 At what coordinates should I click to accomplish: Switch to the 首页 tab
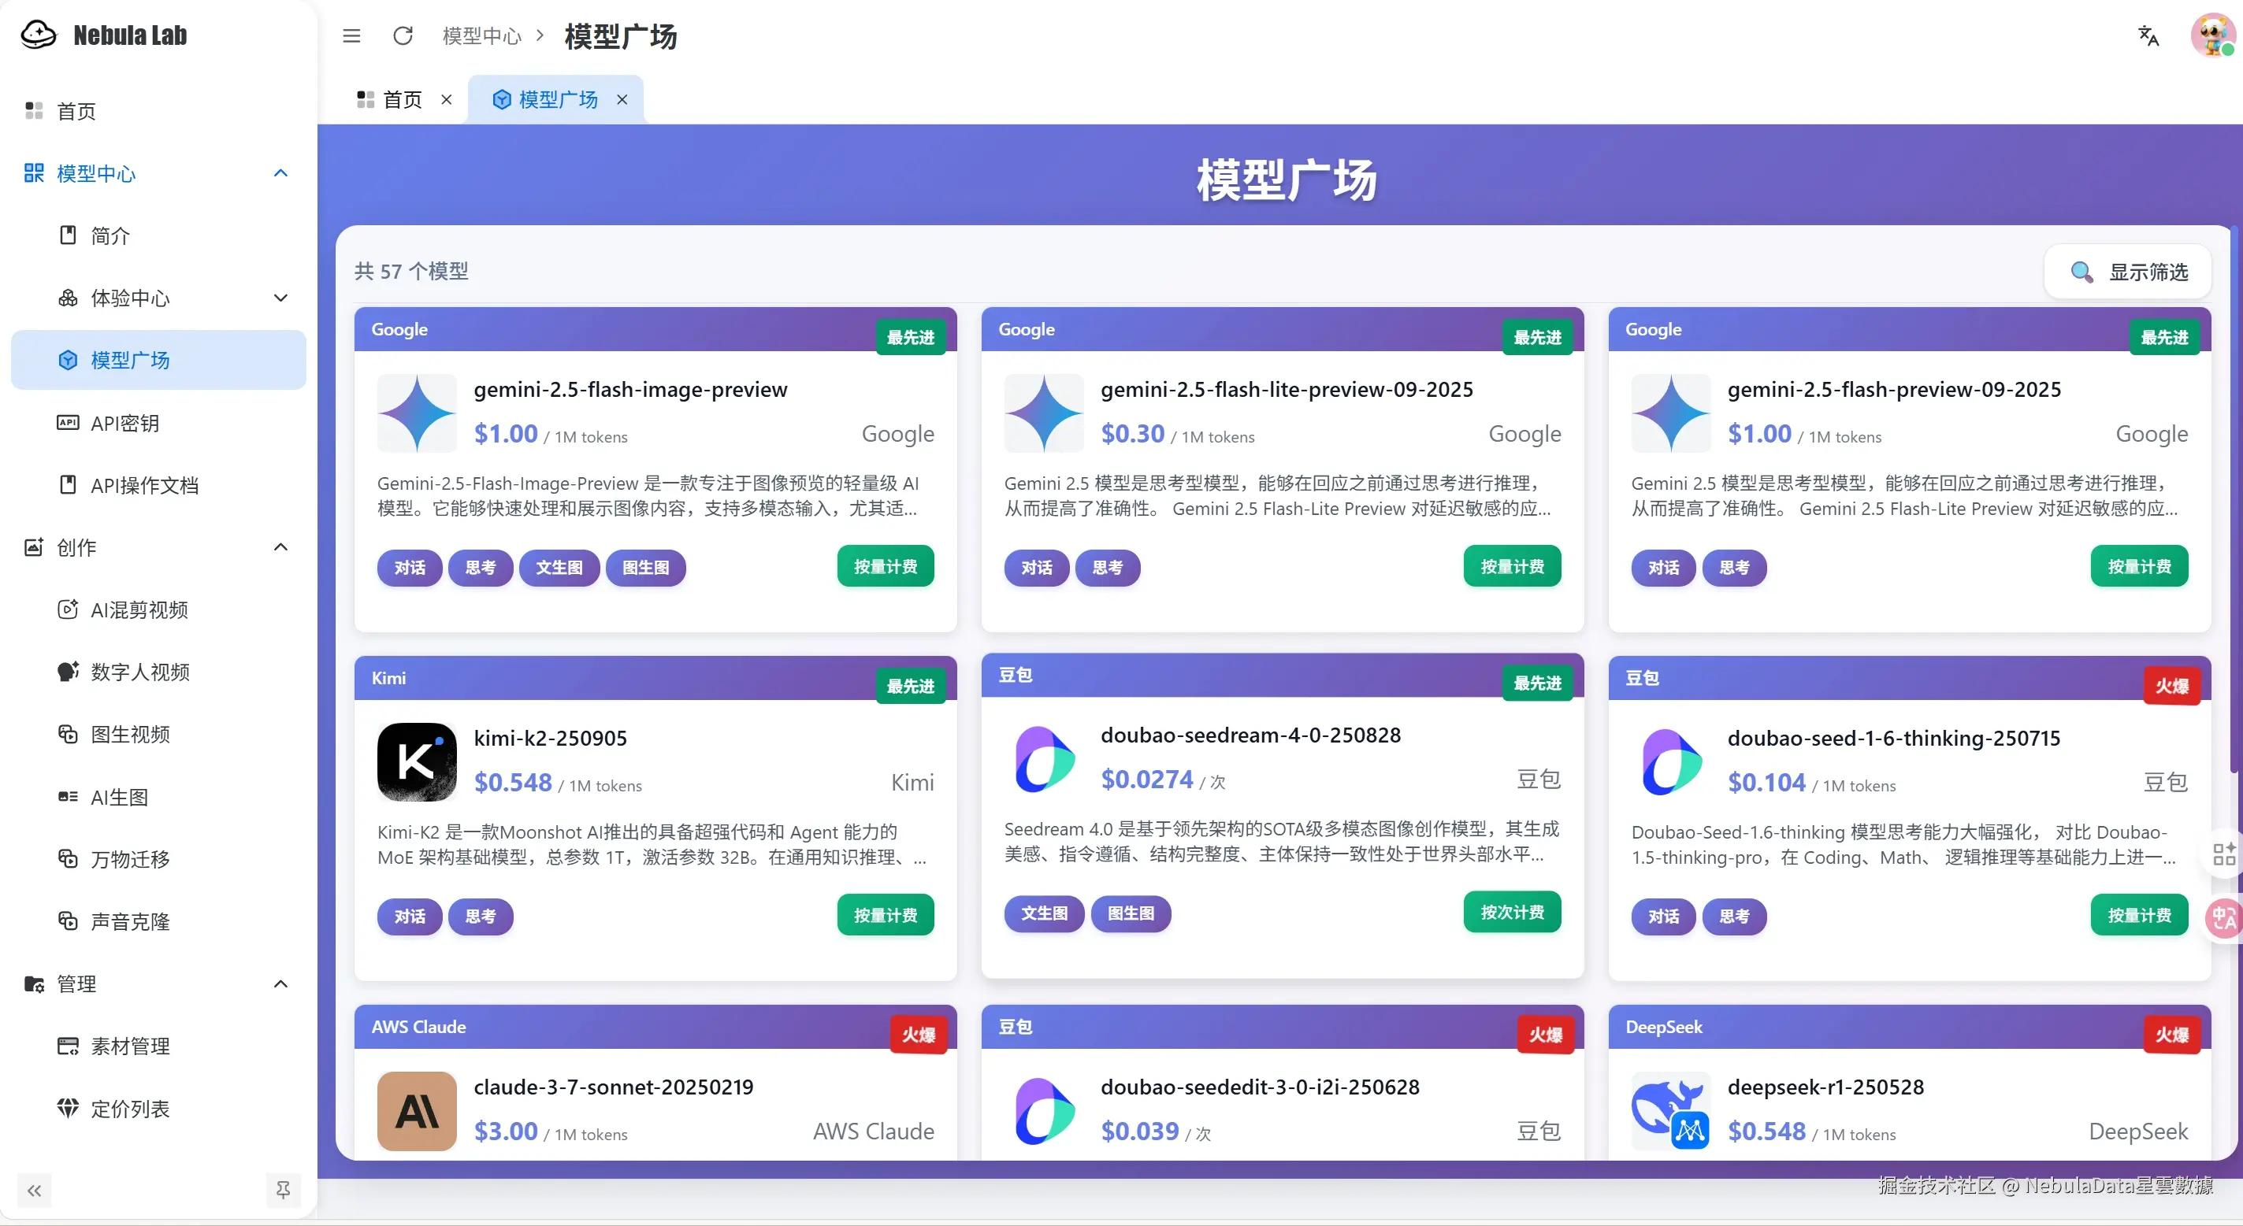[x=390, y=99]
